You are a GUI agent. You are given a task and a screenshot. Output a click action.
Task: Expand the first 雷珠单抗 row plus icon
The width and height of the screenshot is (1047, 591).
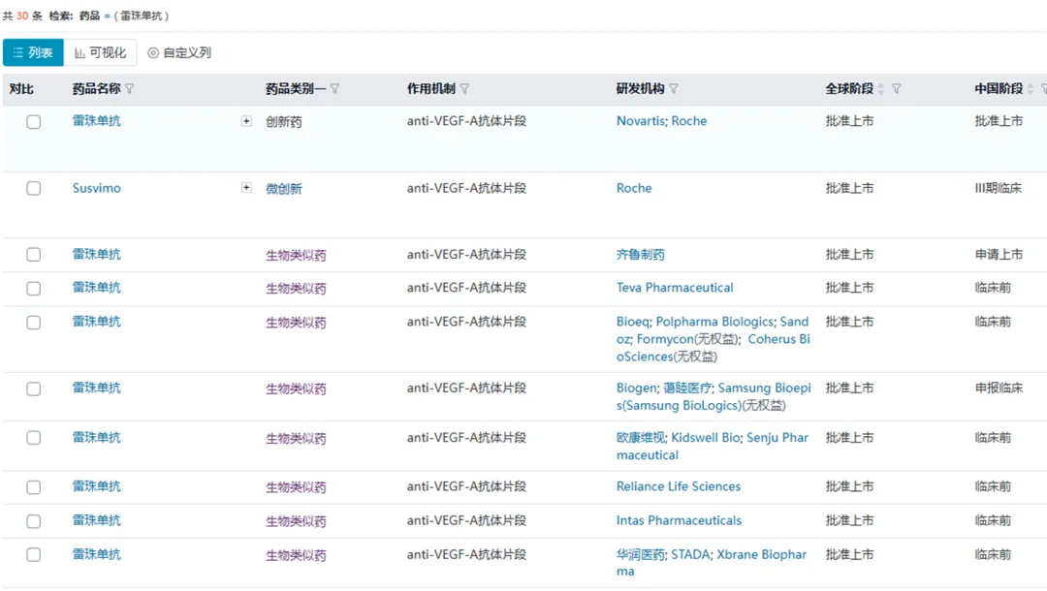pos(246,121)
